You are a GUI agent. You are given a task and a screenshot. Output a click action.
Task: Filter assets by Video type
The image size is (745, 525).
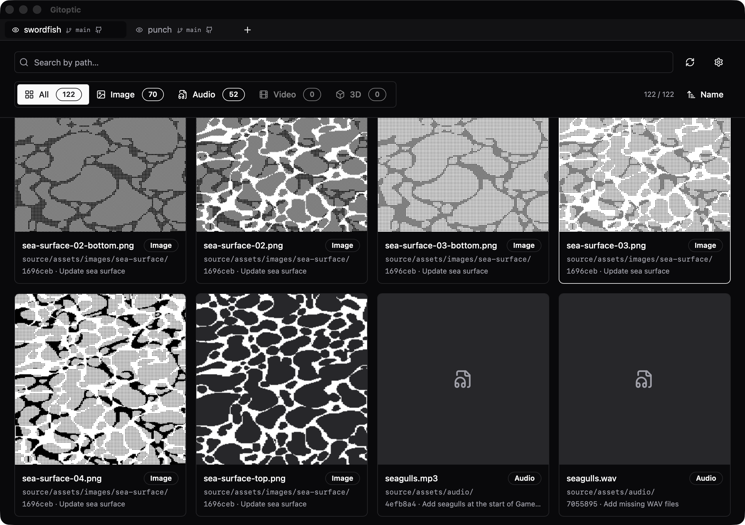pyautogui.click(x=290, y=94)
